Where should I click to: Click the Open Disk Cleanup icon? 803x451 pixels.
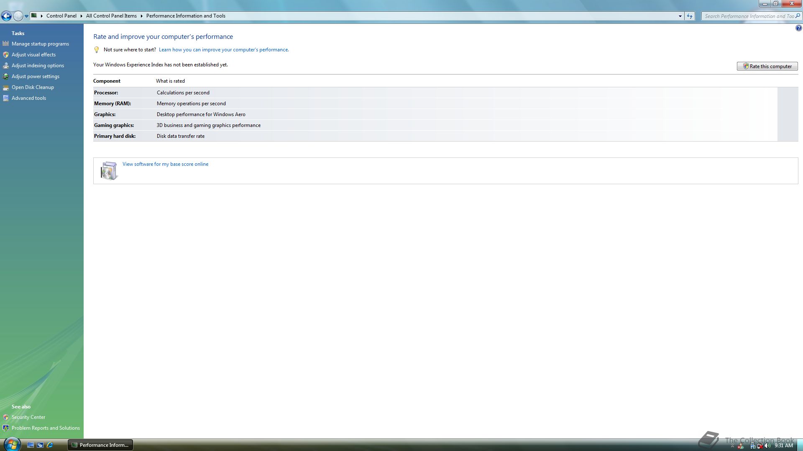(x=5, y=87)
